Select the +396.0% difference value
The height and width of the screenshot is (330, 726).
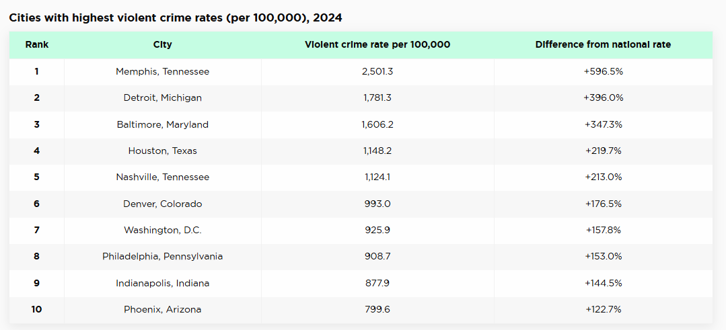coord(603,97)
